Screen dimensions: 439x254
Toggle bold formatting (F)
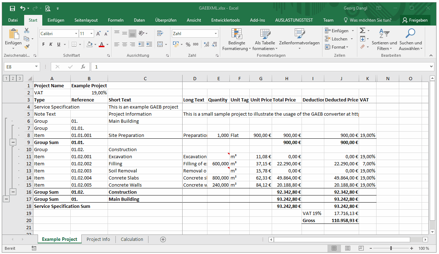pyautogui.click(x=44, y=44)
